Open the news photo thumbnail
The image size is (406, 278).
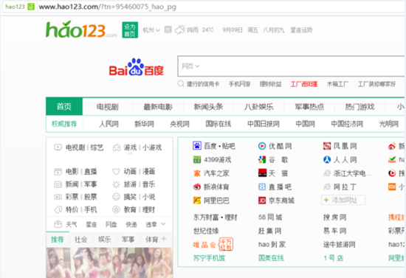point(109,263)
